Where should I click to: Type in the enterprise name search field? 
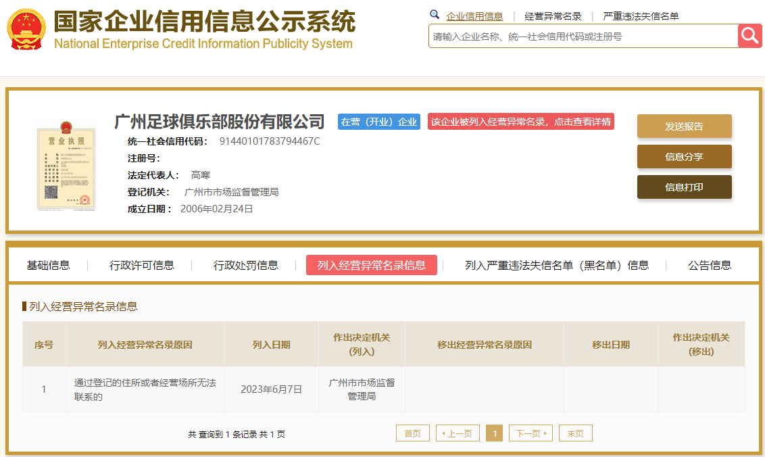point(583,37)
